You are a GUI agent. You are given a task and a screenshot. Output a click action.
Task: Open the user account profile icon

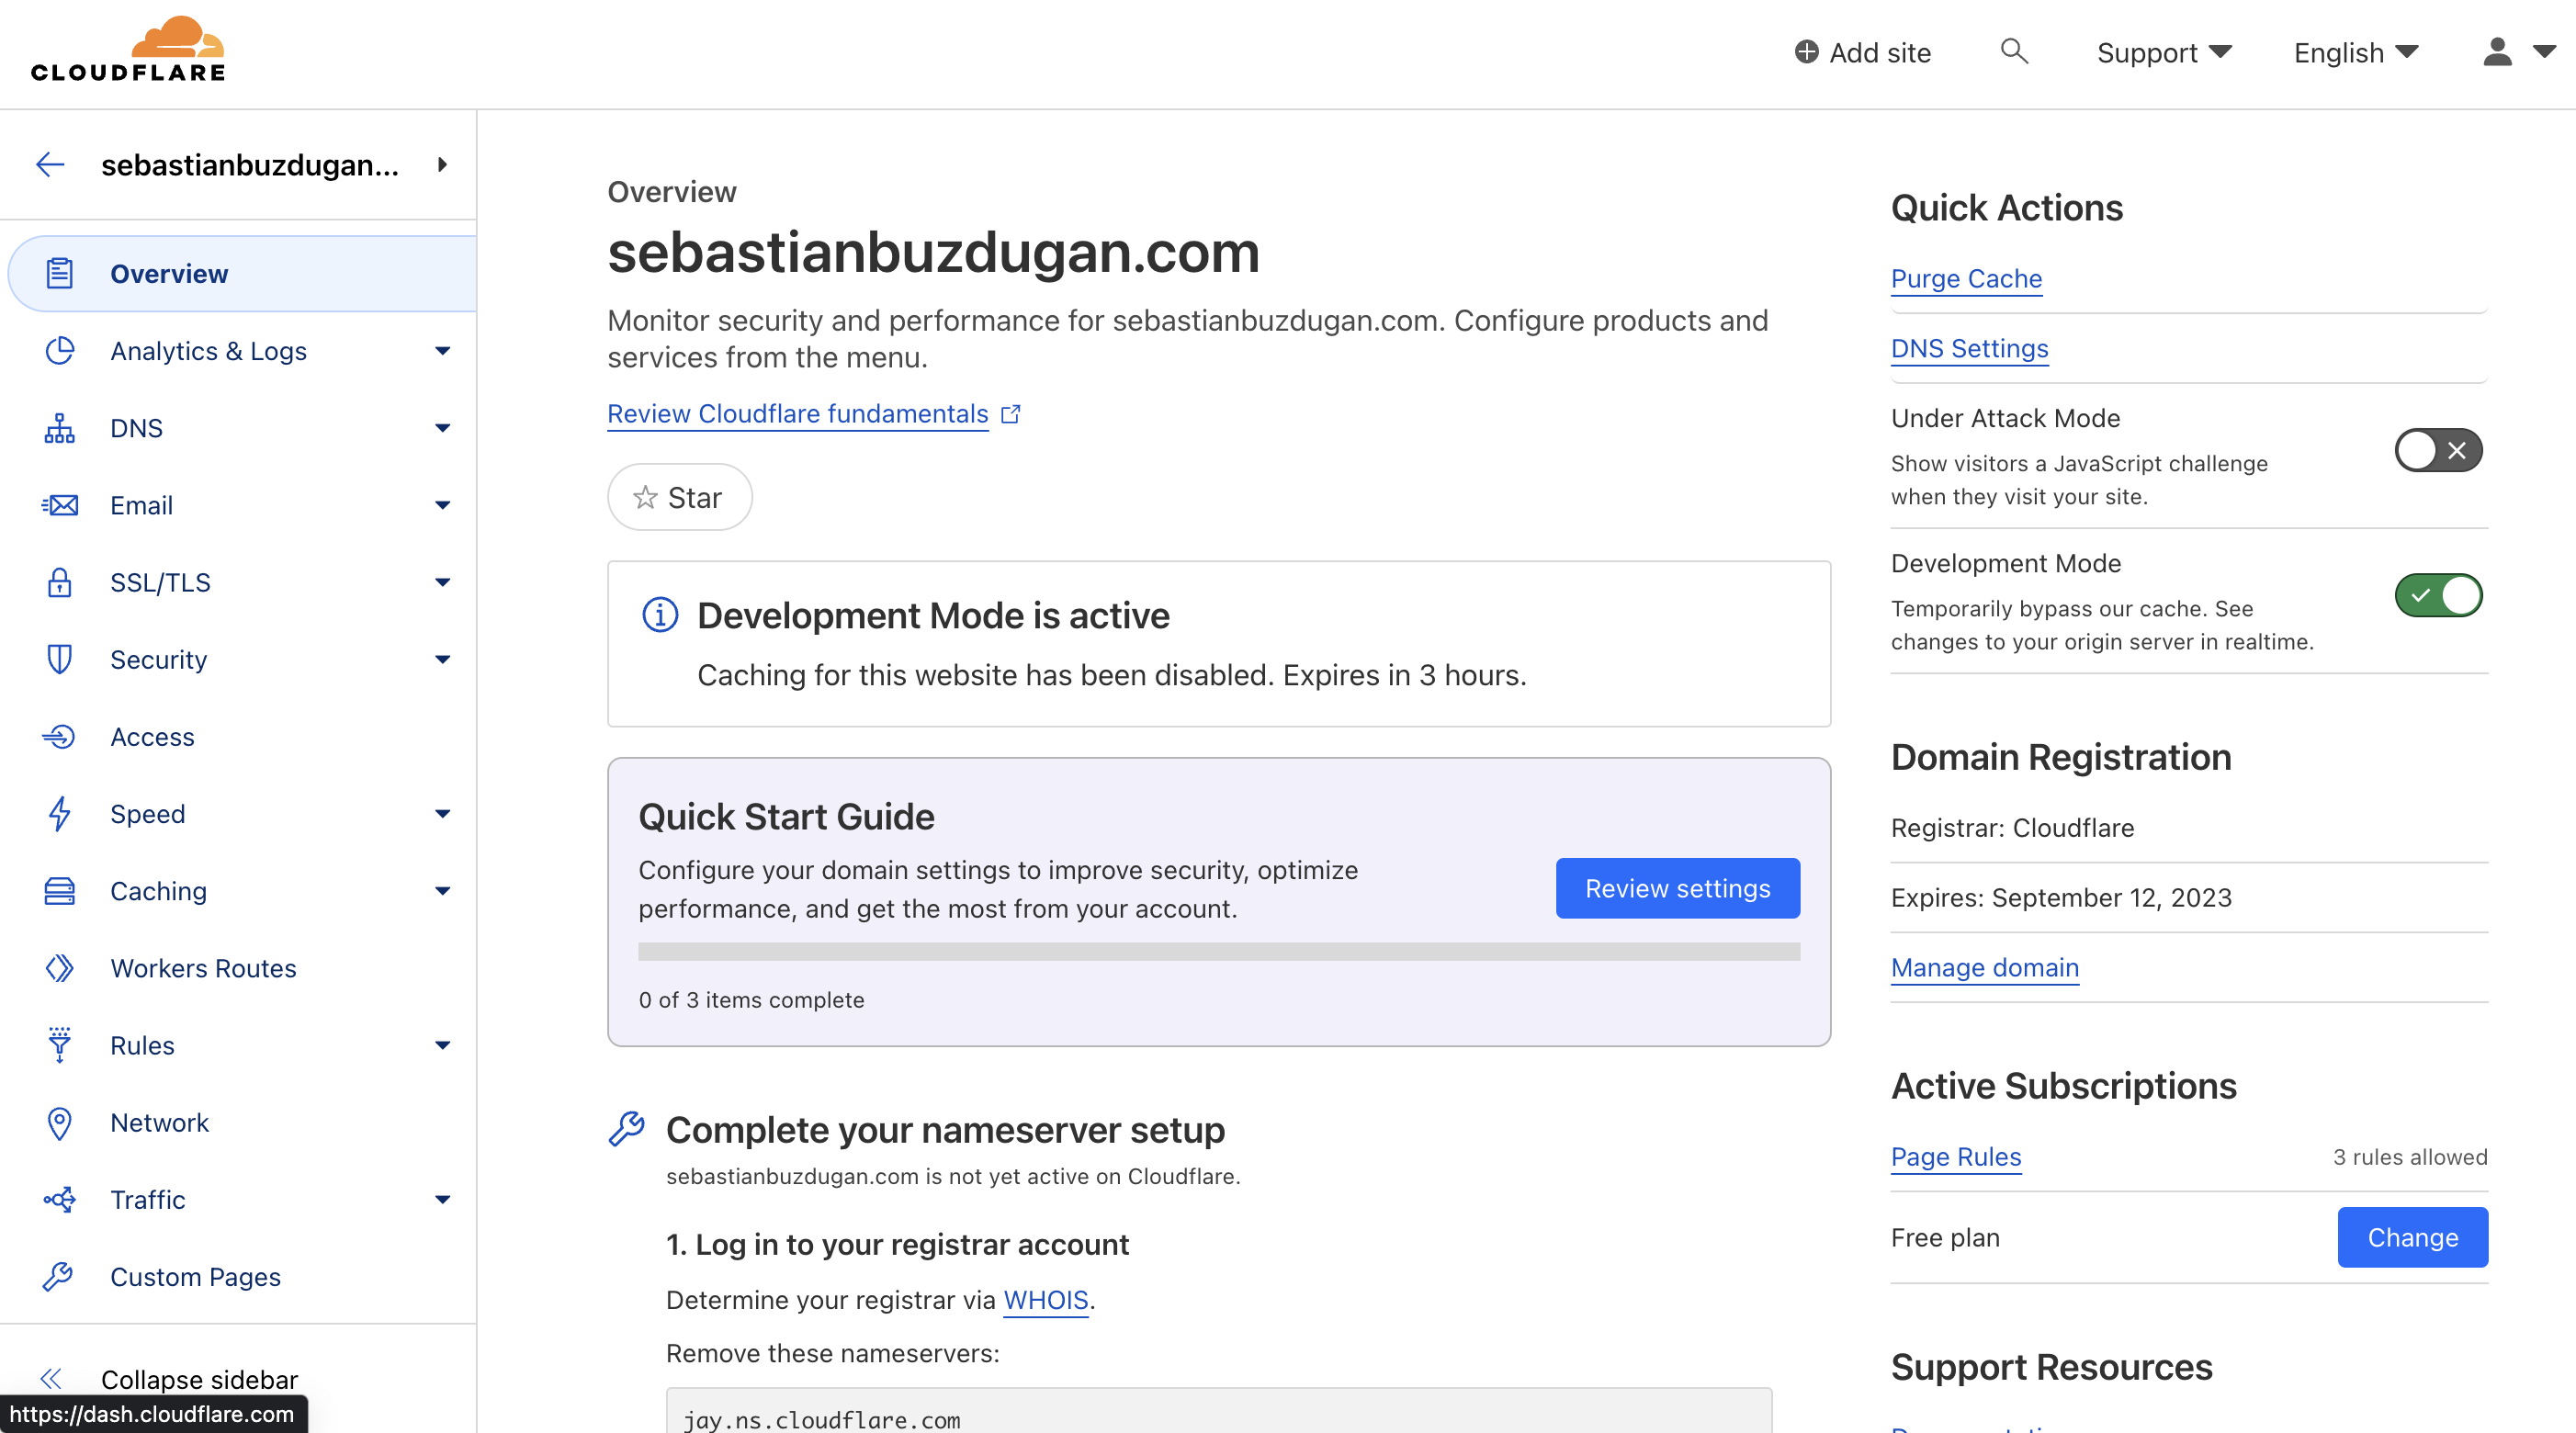2497,52
